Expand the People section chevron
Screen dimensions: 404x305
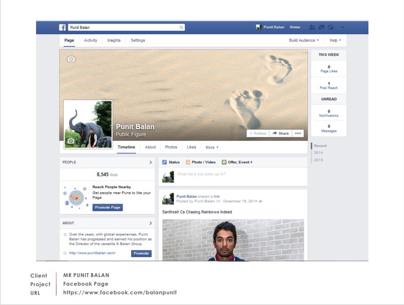coord(150,163)
